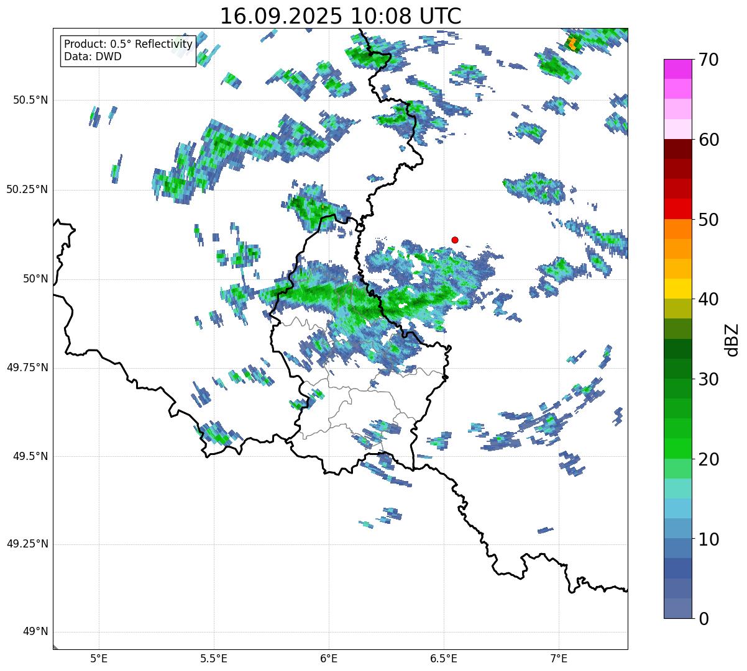This screenshot has height=671, width=747.
Task: Click the 'Product: 0.5° Reflectivity' label
Action: (x=129, y=45)
